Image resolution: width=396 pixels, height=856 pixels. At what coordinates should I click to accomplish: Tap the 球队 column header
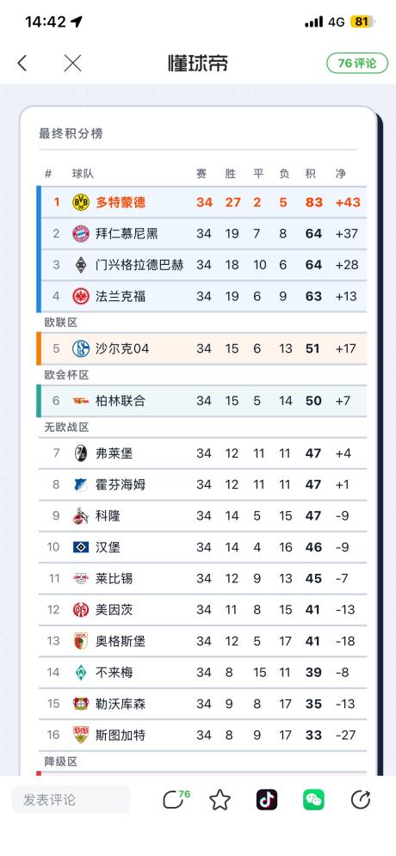pos(83,174)
